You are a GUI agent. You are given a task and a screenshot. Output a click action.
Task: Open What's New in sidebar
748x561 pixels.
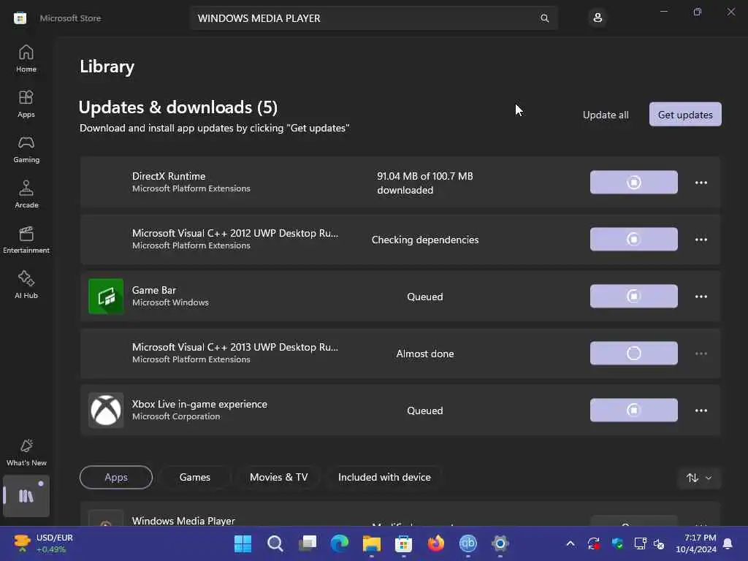point(26,452)
